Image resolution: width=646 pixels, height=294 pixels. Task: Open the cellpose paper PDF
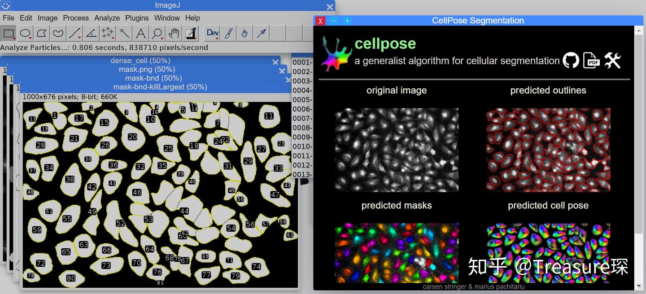click(x=591, y=60)
